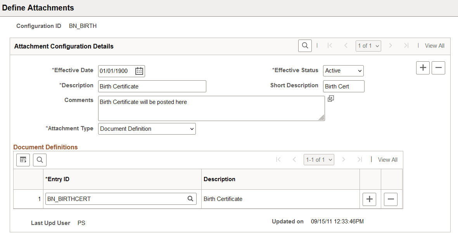This screenshot has width=458, height=237.
Task: Click inside the Description field showing Birth Certificate
Action: point(152,86)
